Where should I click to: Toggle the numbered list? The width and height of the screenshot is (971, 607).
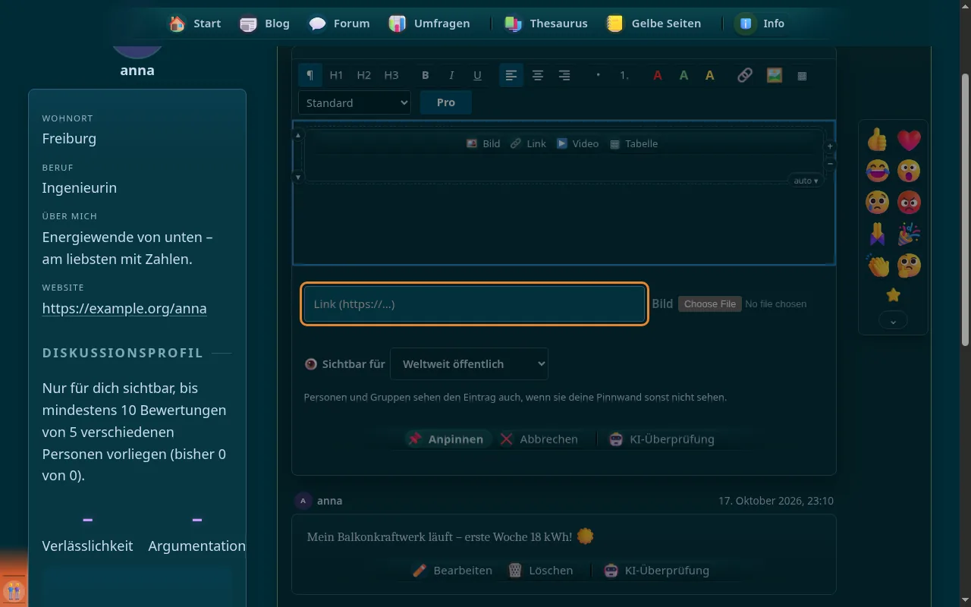tap(624, 75)
